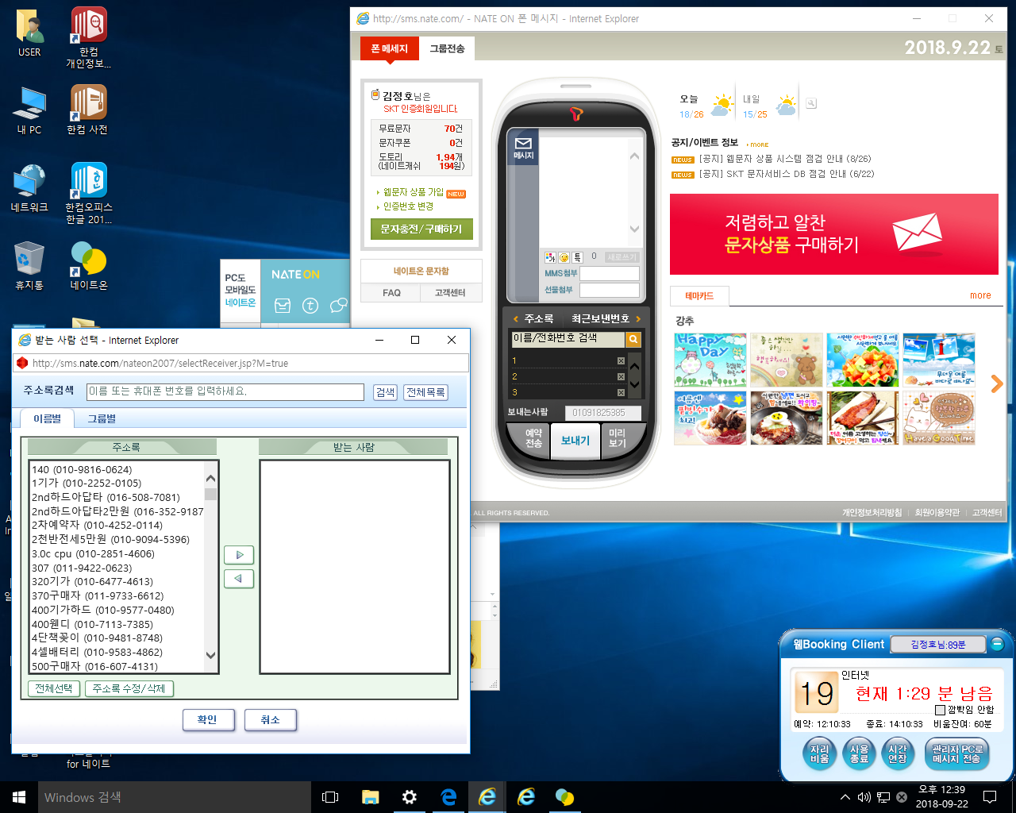Click the NateOn chat bubbles icon
The image size is (1016, 813).
click(x=339, y=306)
